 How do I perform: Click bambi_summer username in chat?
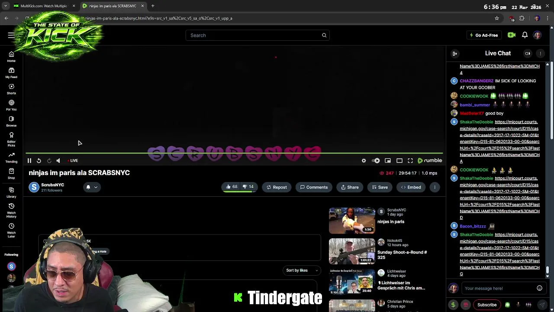[x=475, y=105]
